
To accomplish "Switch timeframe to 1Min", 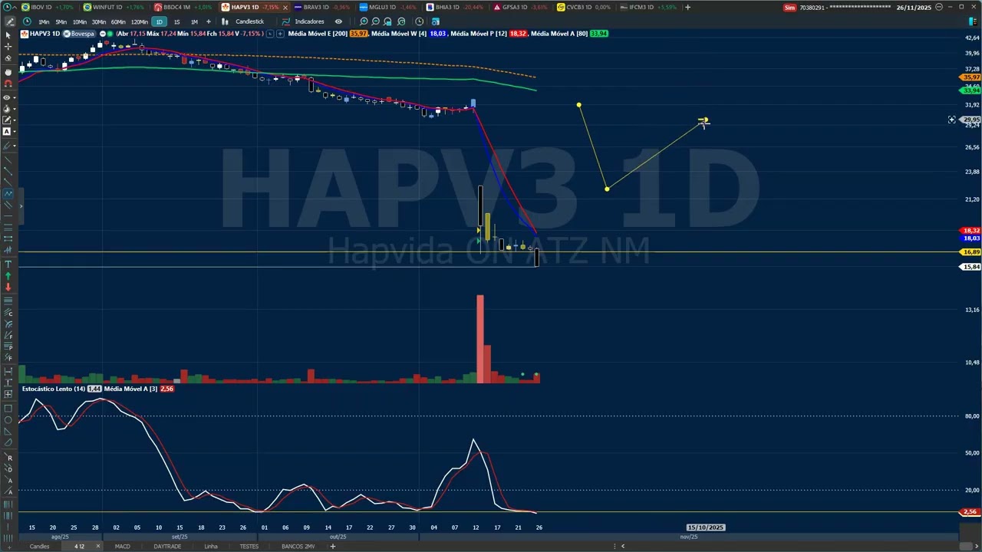I will point(44,21).
